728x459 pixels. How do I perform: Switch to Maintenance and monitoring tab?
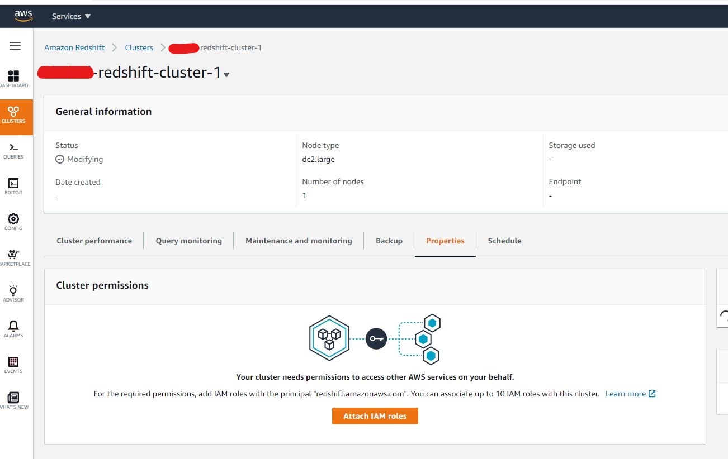(x=299, y=241)
